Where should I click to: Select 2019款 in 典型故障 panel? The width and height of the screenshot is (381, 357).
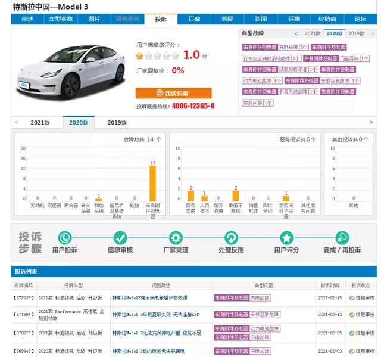point(356,33)
